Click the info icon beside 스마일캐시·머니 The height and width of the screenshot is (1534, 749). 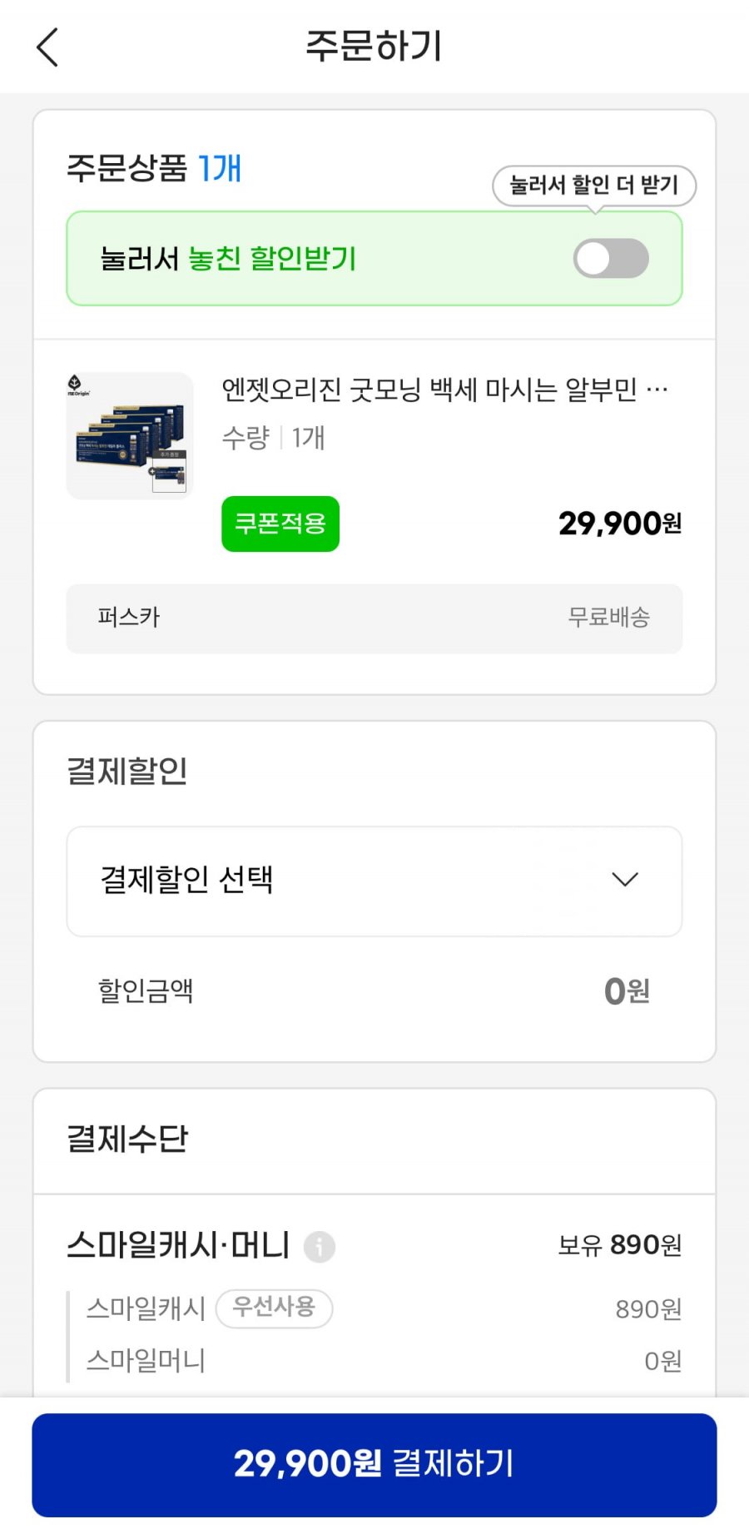click(x=320, y=1247)
